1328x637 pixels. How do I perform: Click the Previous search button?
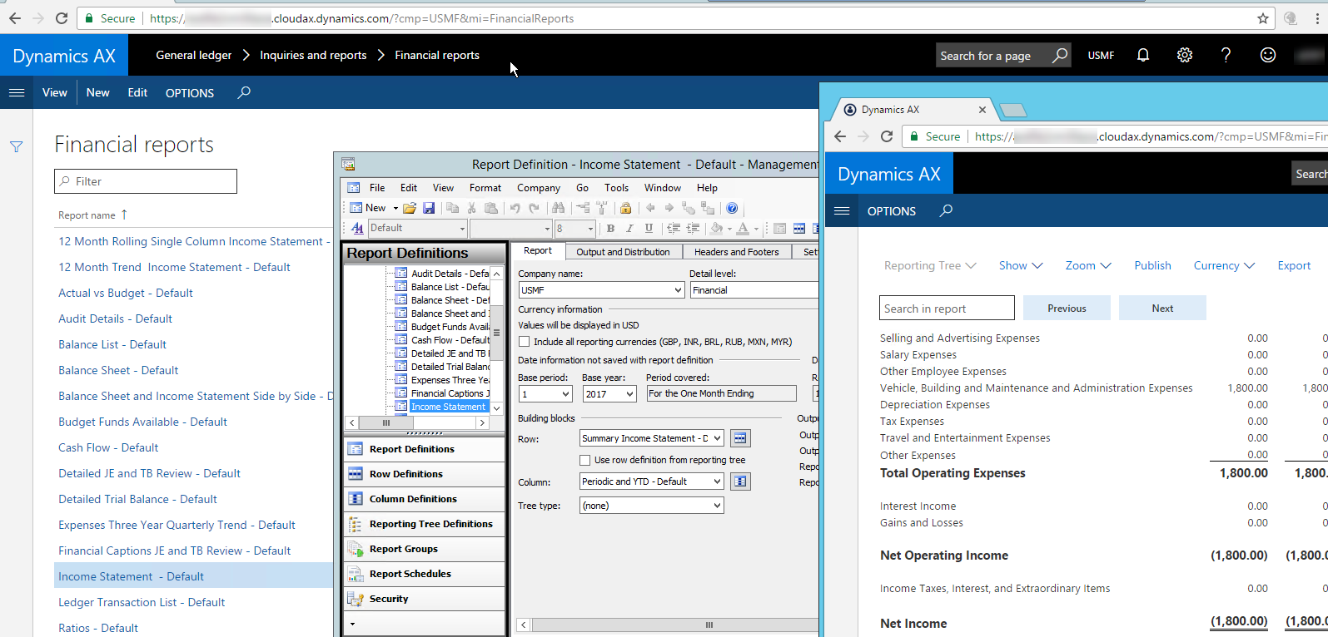(x=1067, y=308)
